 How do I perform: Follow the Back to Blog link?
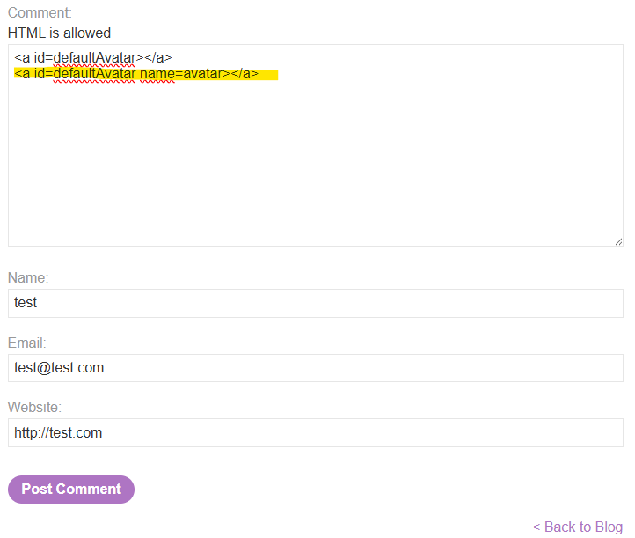[x=578, y=527]
